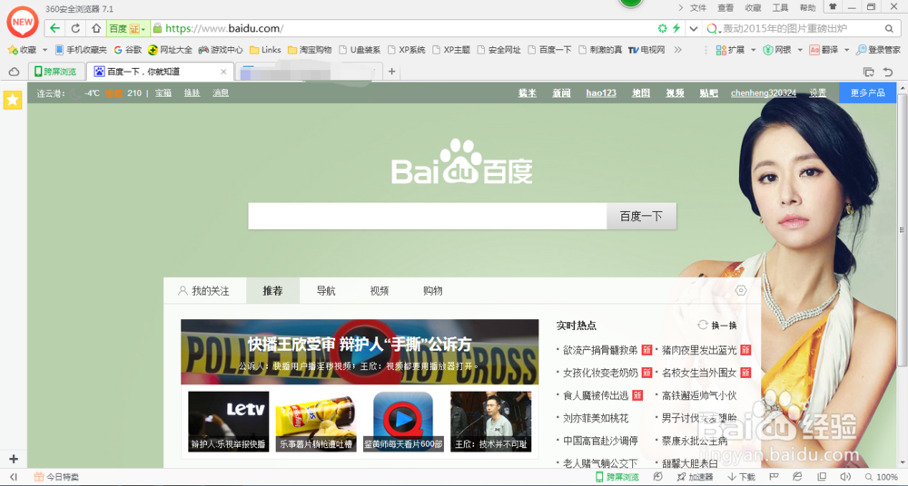Click the page vertical scrollbar
This screenshot has height=486, width=908.
pos(903,231)
